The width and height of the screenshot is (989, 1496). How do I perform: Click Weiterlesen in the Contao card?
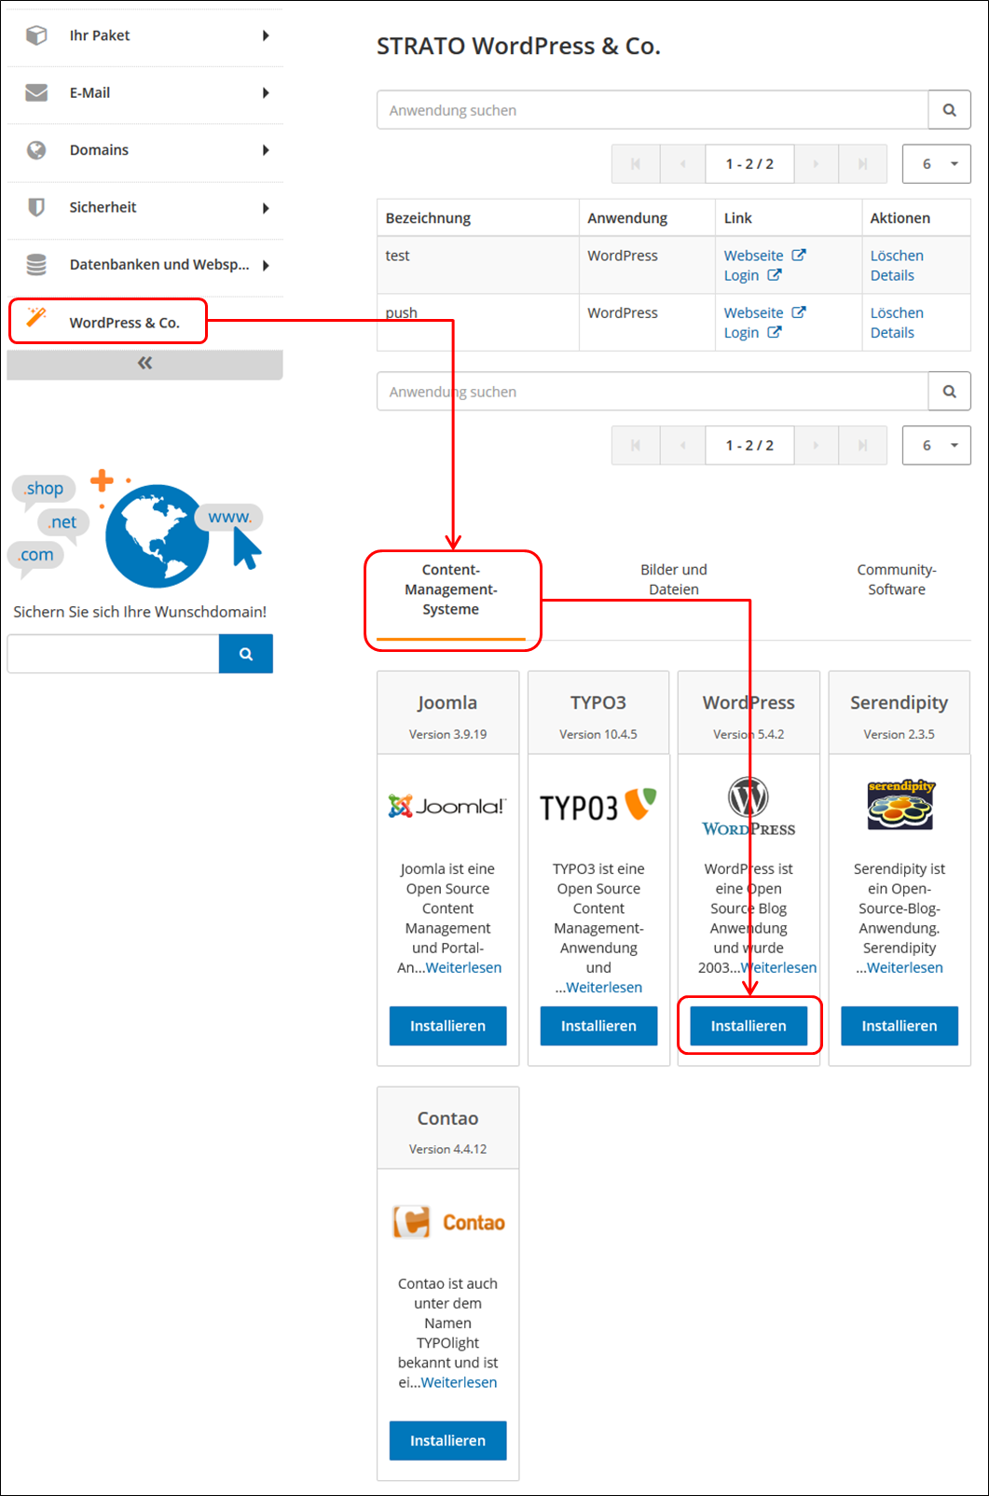coord(459,1383)
